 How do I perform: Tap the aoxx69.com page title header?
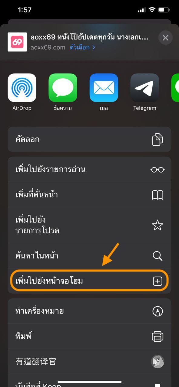click(x=89, y=37)
